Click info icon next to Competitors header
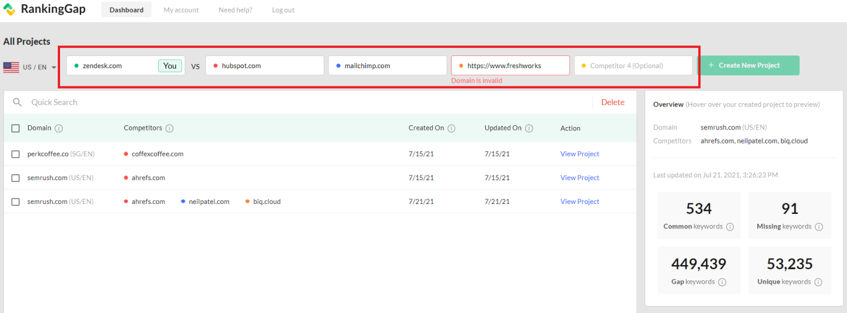847x313 pixels. coord(169,128)
